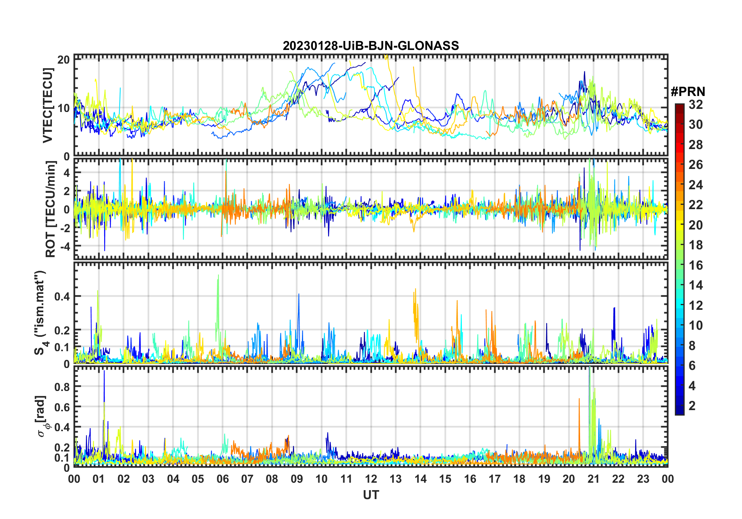Image resolution: width=742 pixels, height=519 pixels.
Task: Click x-axis hour label 13
Action: coord(396,479)
